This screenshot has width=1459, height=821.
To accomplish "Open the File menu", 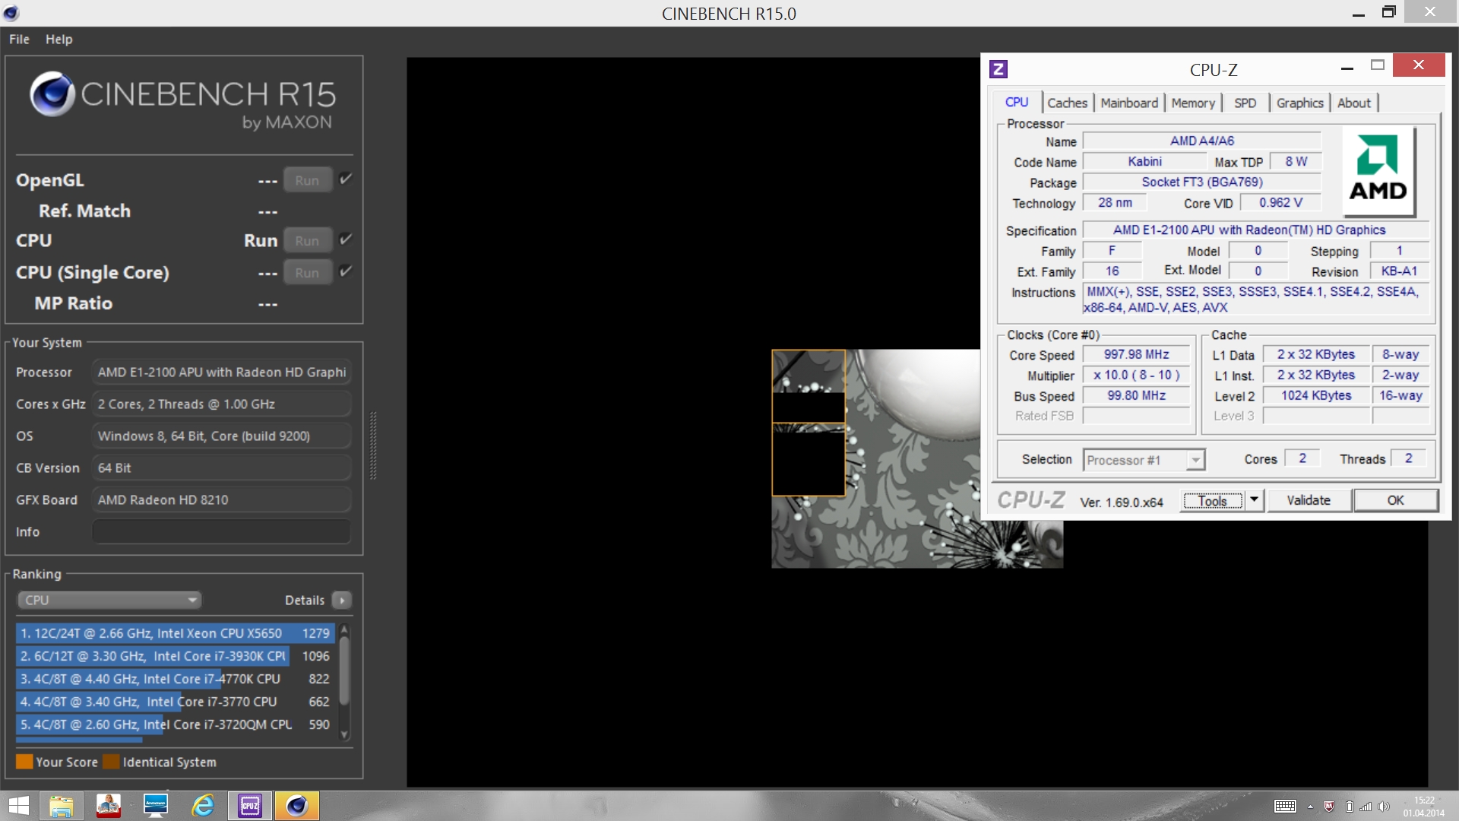I will click(19, 40).
